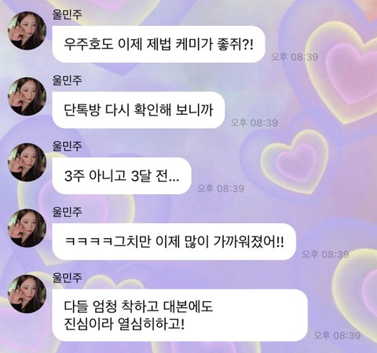Click name 울민주 above the '3주 아니고' message
The height and width of the screenshot is (353, 377).
click(68, 146)
